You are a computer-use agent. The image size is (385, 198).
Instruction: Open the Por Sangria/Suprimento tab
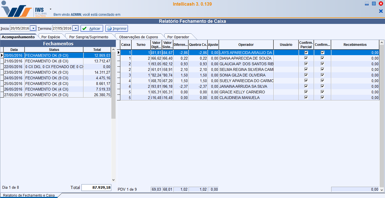(89, 37)
